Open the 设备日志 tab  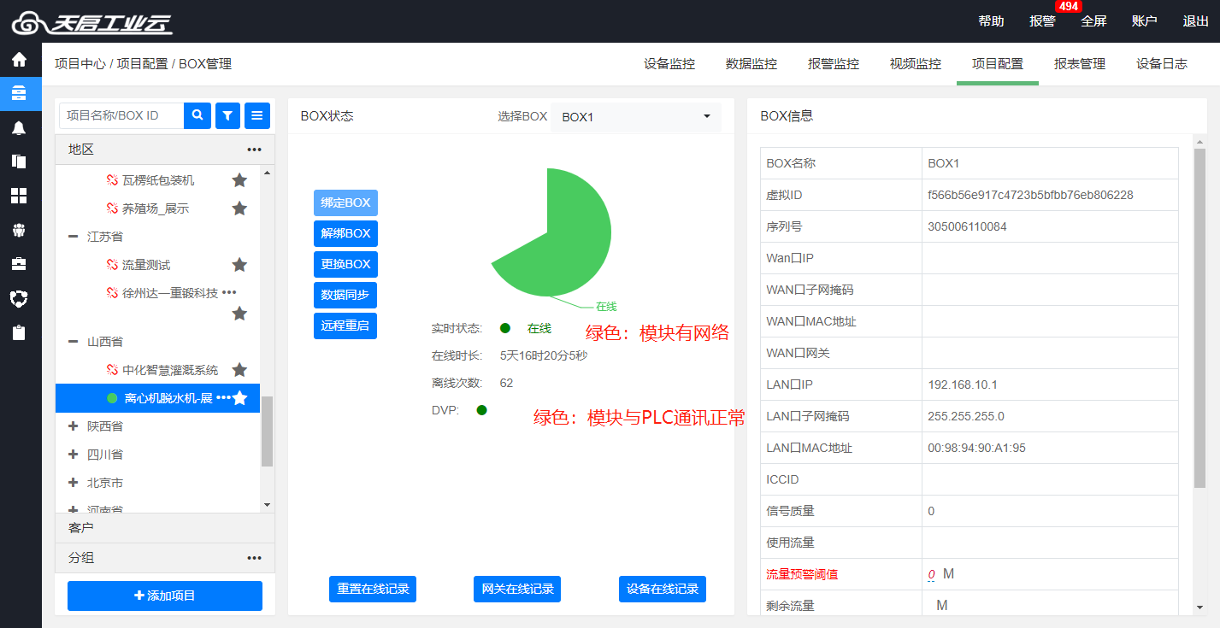point(1161,64)
